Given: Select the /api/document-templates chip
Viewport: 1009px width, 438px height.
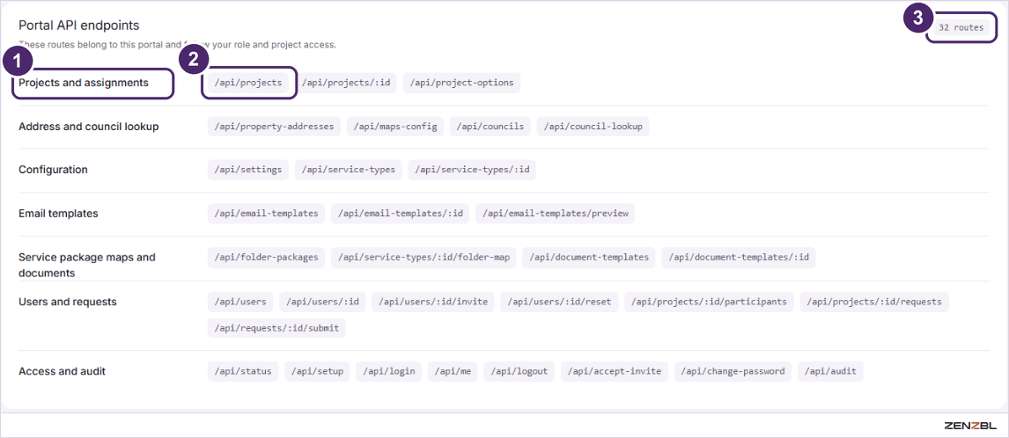Looking at the screenshot, I should [589, 258].
